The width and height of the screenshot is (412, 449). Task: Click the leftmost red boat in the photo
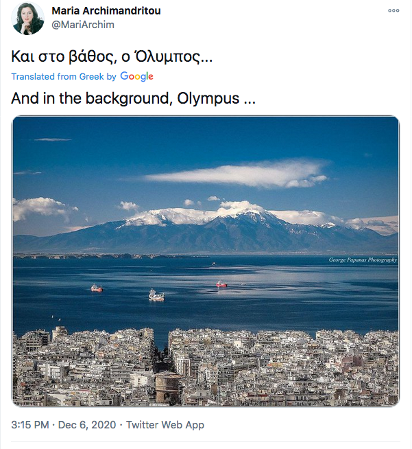coord(97,288)
